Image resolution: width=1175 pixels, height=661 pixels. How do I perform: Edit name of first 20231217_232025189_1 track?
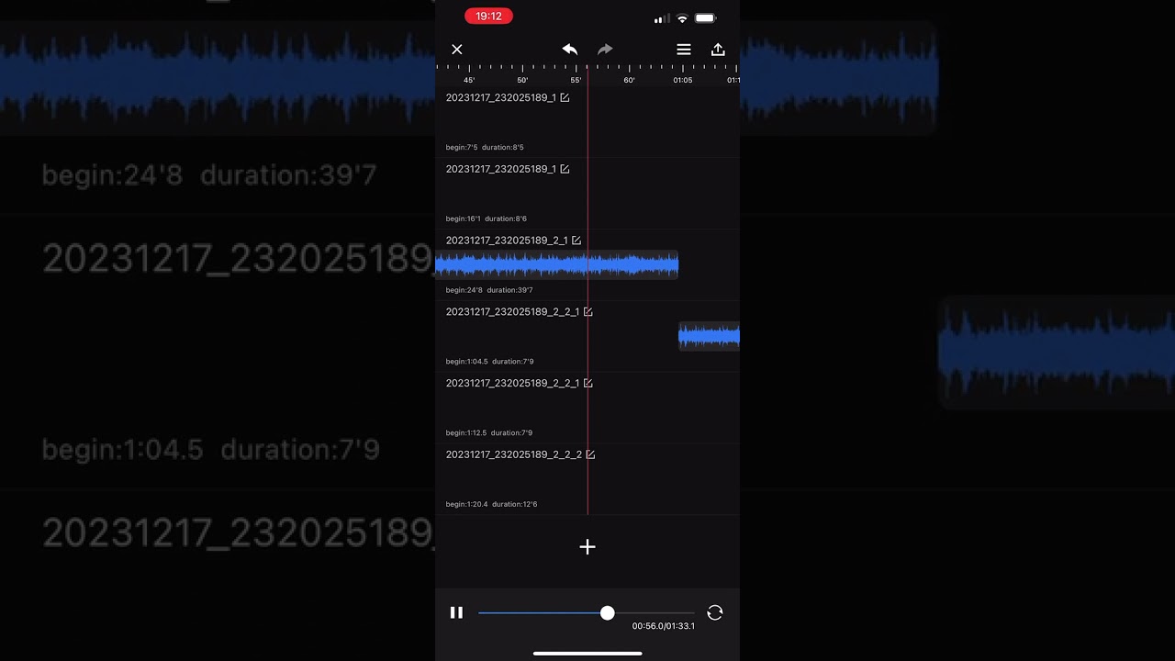pos(565,97)
